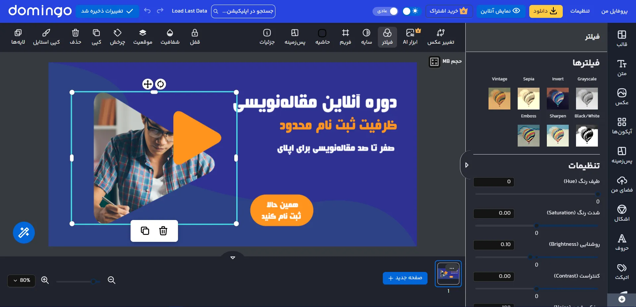Click the move handle above selected image
The image size is (636, 307).
coord(148,84)
